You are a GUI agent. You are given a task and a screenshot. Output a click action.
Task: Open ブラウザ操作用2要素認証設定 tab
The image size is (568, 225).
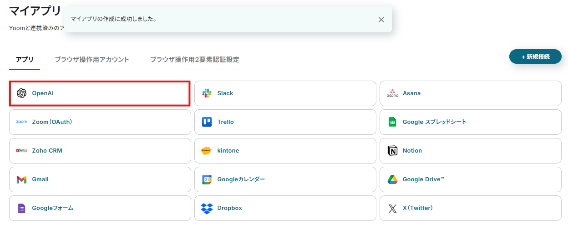click(195, 60)
